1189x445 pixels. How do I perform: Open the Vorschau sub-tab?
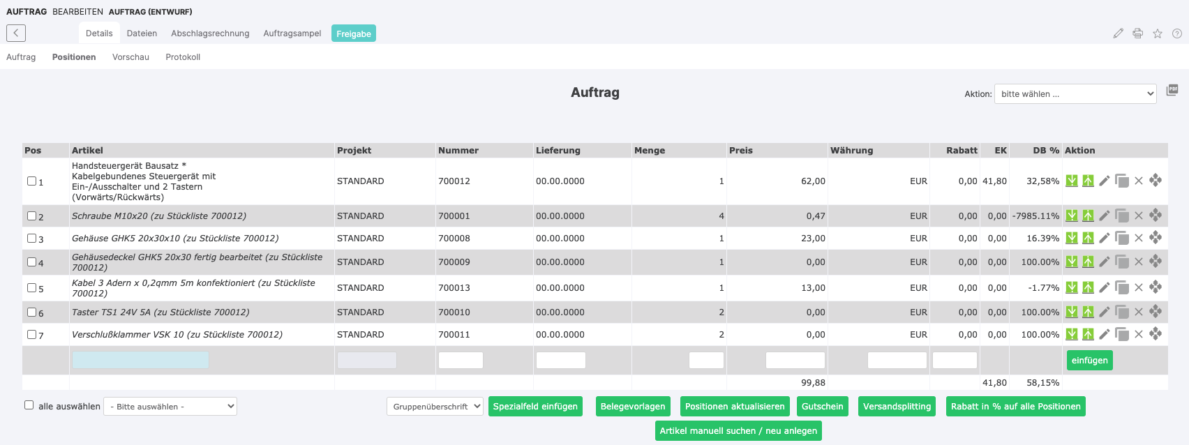click(x=130, y=57)
